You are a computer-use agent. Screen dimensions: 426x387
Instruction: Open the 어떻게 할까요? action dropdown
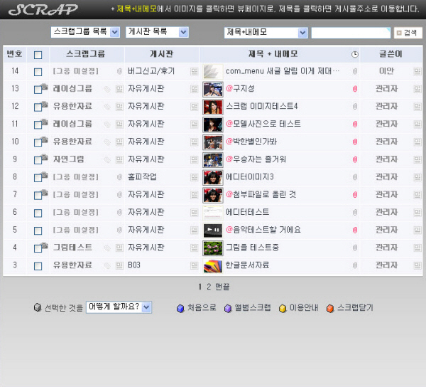click(119, 307)
